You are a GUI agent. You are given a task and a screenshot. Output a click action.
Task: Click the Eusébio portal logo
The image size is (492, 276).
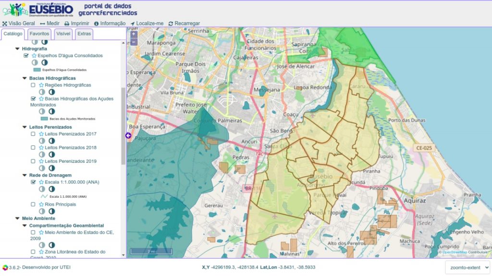pyautogui.click(x=38, y=10)
